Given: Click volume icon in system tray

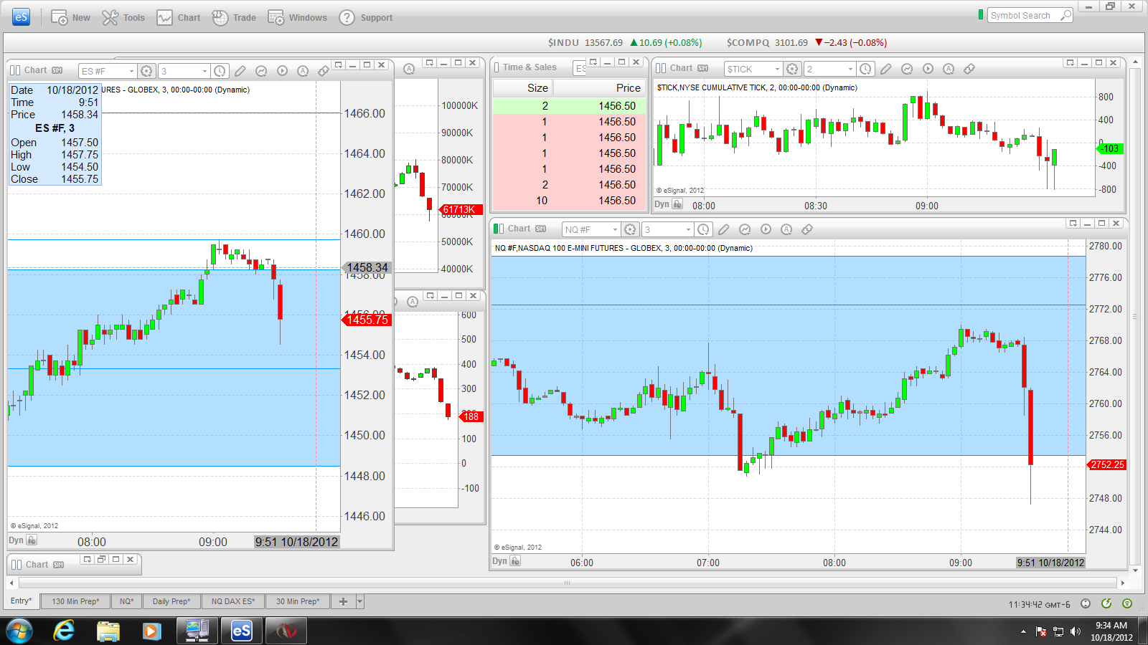Looking at the screenshot, I should tap(1075, 631).
